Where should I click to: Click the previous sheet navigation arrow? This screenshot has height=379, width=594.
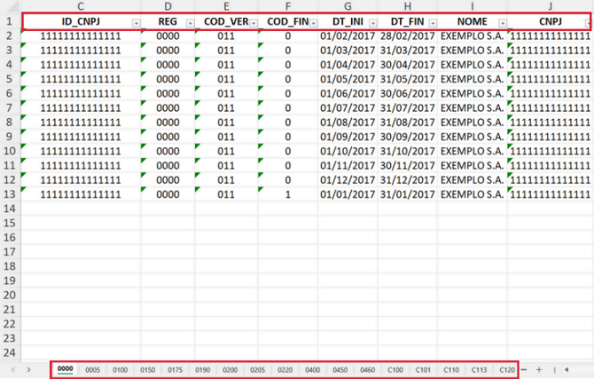[x=12, y=368]
